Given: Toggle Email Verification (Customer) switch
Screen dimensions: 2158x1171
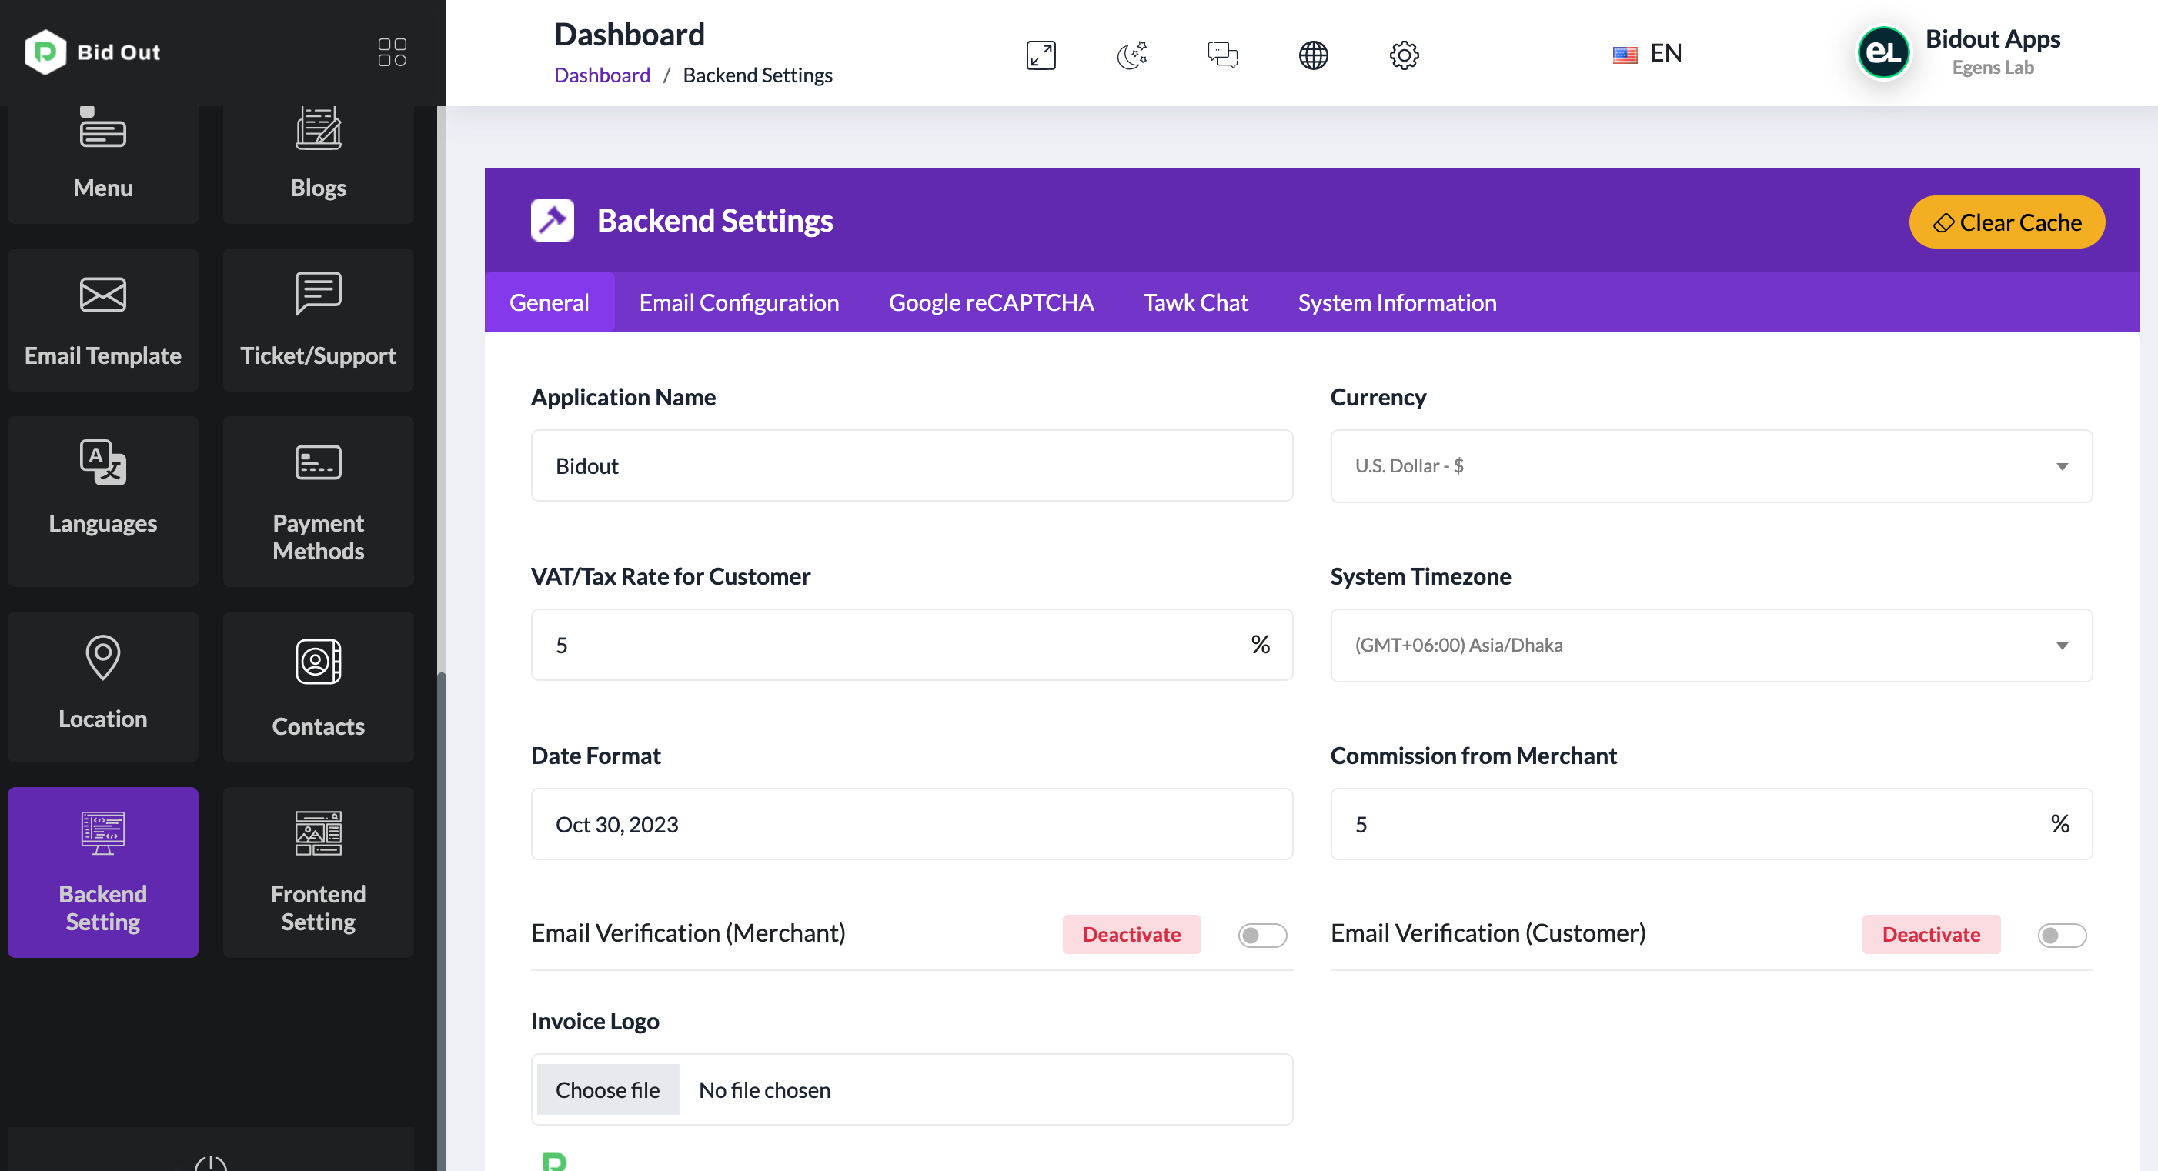Looking at the screenshot, I should 2062,935.
